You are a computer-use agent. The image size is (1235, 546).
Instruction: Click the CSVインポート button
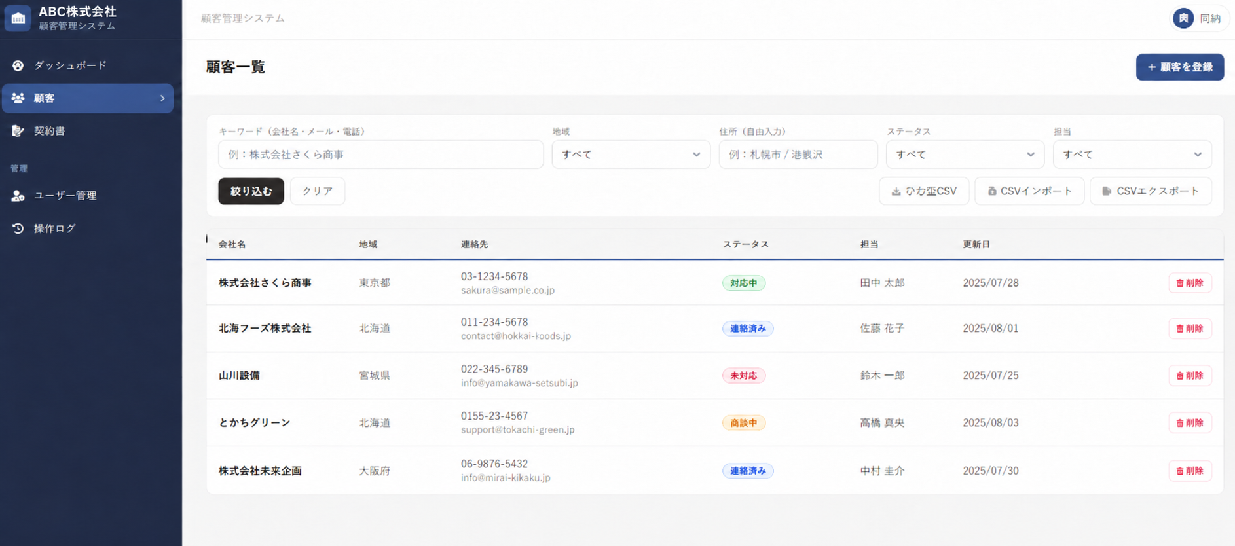click(1029, 191)
